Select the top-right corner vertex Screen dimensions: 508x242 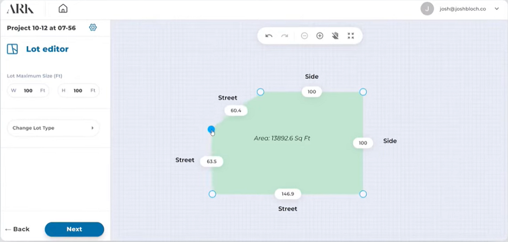click(363, 92)
